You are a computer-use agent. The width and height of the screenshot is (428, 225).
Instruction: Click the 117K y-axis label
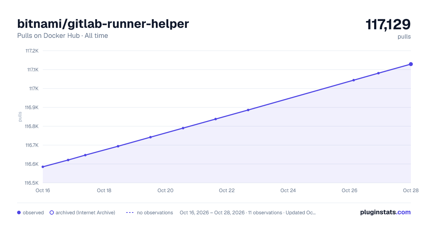coord(34,89)
